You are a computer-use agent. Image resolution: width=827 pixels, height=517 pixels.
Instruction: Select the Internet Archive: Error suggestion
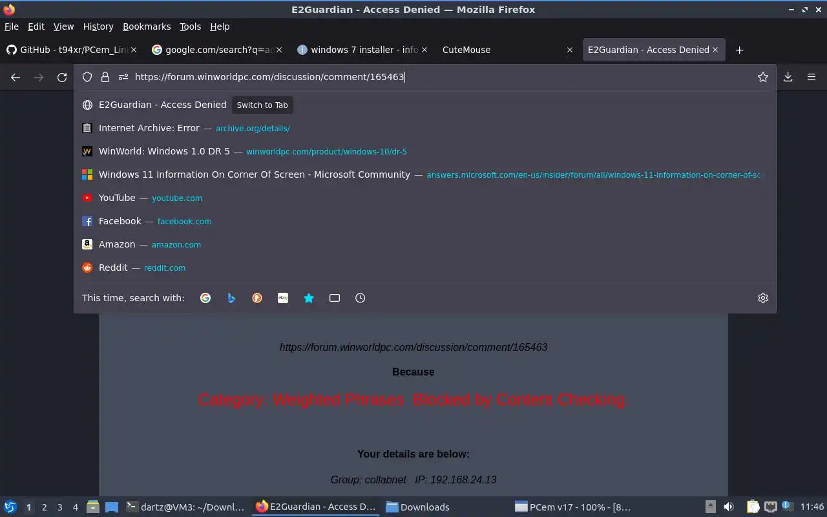tap(425, 128)
